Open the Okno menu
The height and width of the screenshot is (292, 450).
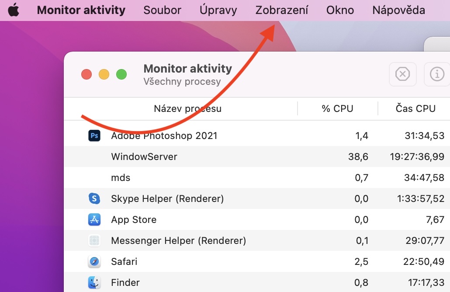340,10
